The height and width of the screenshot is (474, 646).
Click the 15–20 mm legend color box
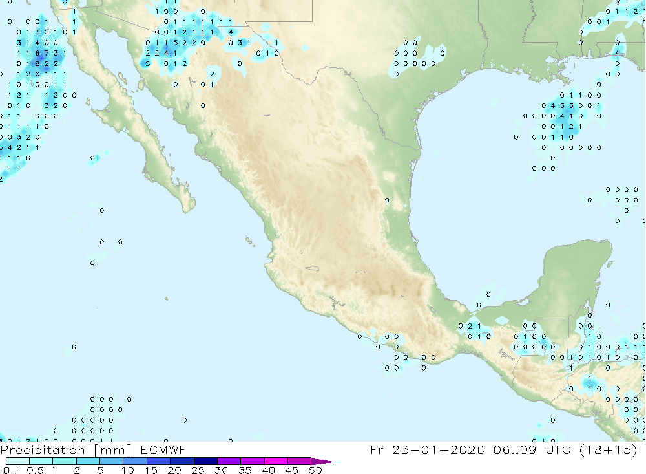tap(159, 461)
